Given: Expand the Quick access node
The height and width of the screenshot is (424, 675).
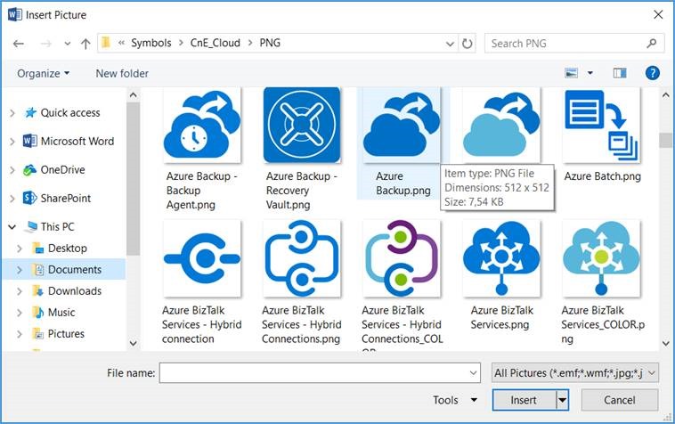Looking at the screenshot, I should click(x=12, y=113).
